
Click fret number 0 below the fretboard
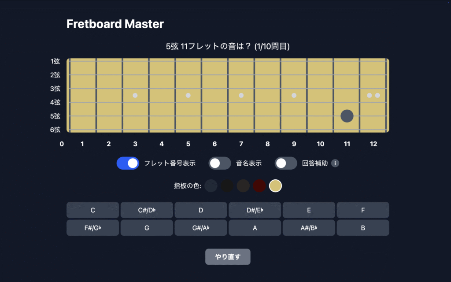point(62,144)
